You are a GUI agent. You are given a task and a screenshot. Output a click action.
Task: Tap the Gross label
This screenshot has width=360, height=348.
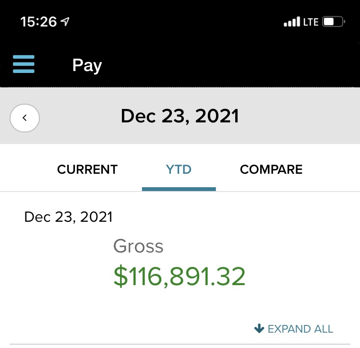pyautogui.click(x=138, y=246)
